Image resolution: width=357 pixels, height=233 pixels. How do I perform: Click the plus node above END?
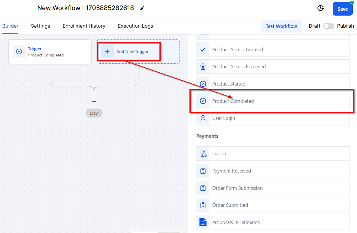click(x=94, y=101)
